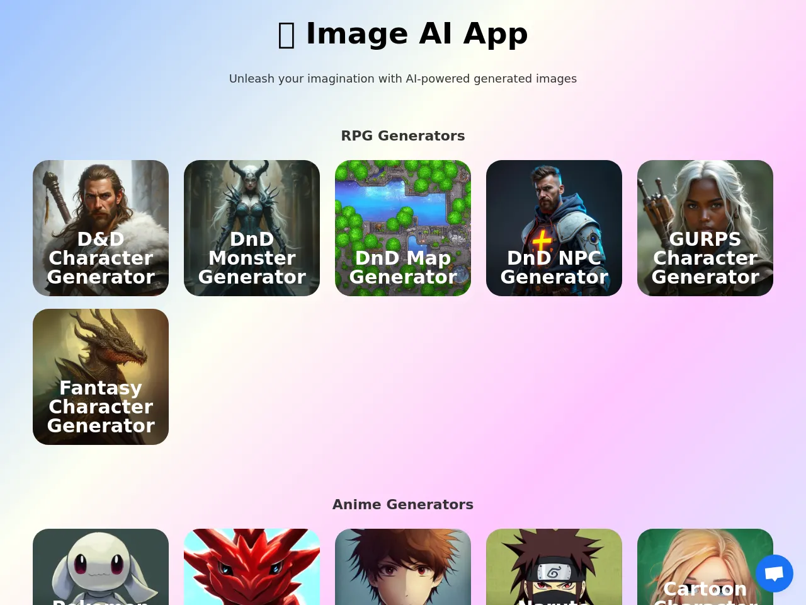The width and height of the screenshot is (806, 605).
Task: Choose the GURPS Character Generator card
Action: pos(705,228)
